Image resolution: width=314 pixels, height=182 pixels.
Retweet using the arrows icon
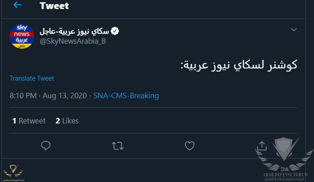click(x=118, y=146)
